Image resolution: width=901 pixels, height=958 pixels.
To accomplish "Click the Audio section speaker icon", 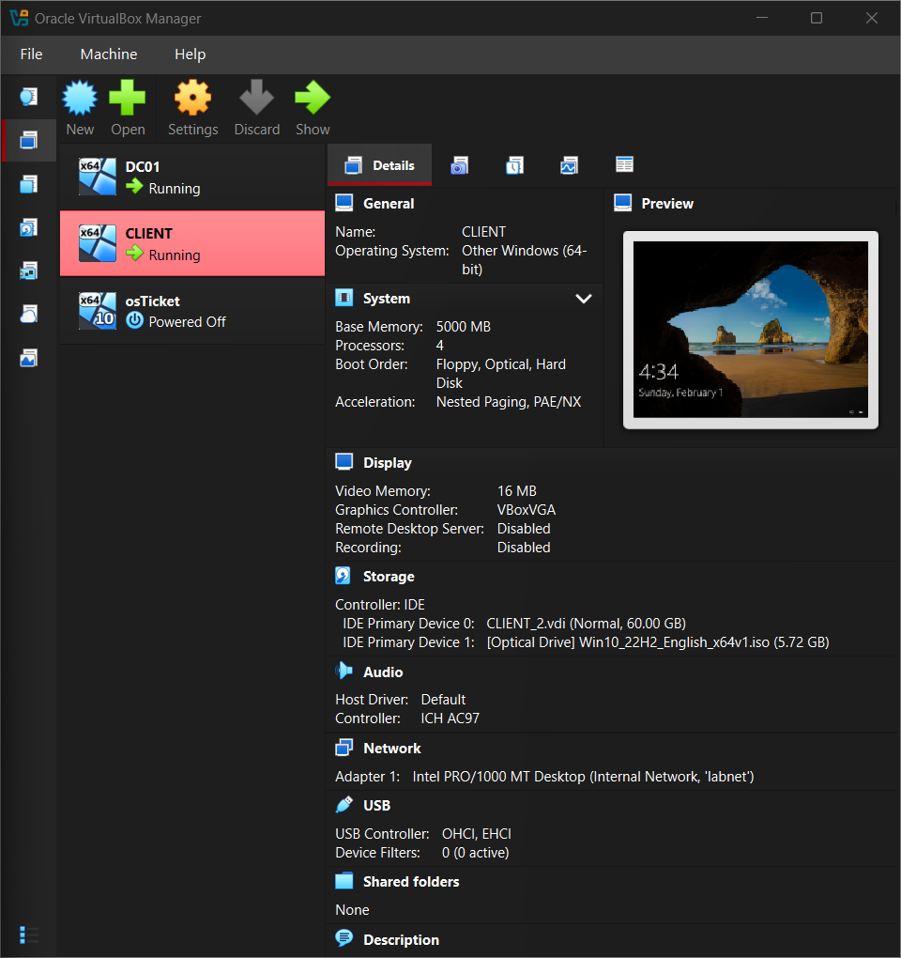I will tap(344, 671).
